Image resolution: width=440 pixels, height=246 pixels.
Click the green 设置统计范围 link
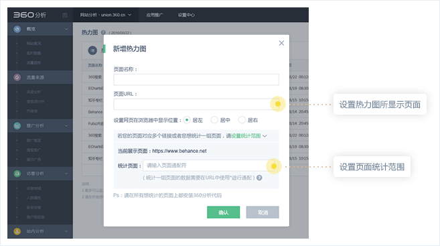coord(246,136)
